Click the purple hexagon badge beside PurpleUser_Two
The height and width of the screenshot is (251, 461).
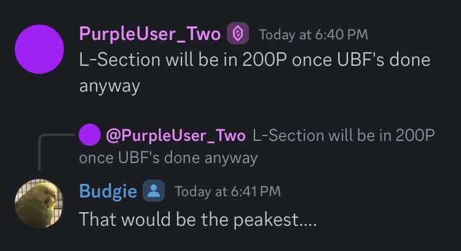click(x=238, y=34)
